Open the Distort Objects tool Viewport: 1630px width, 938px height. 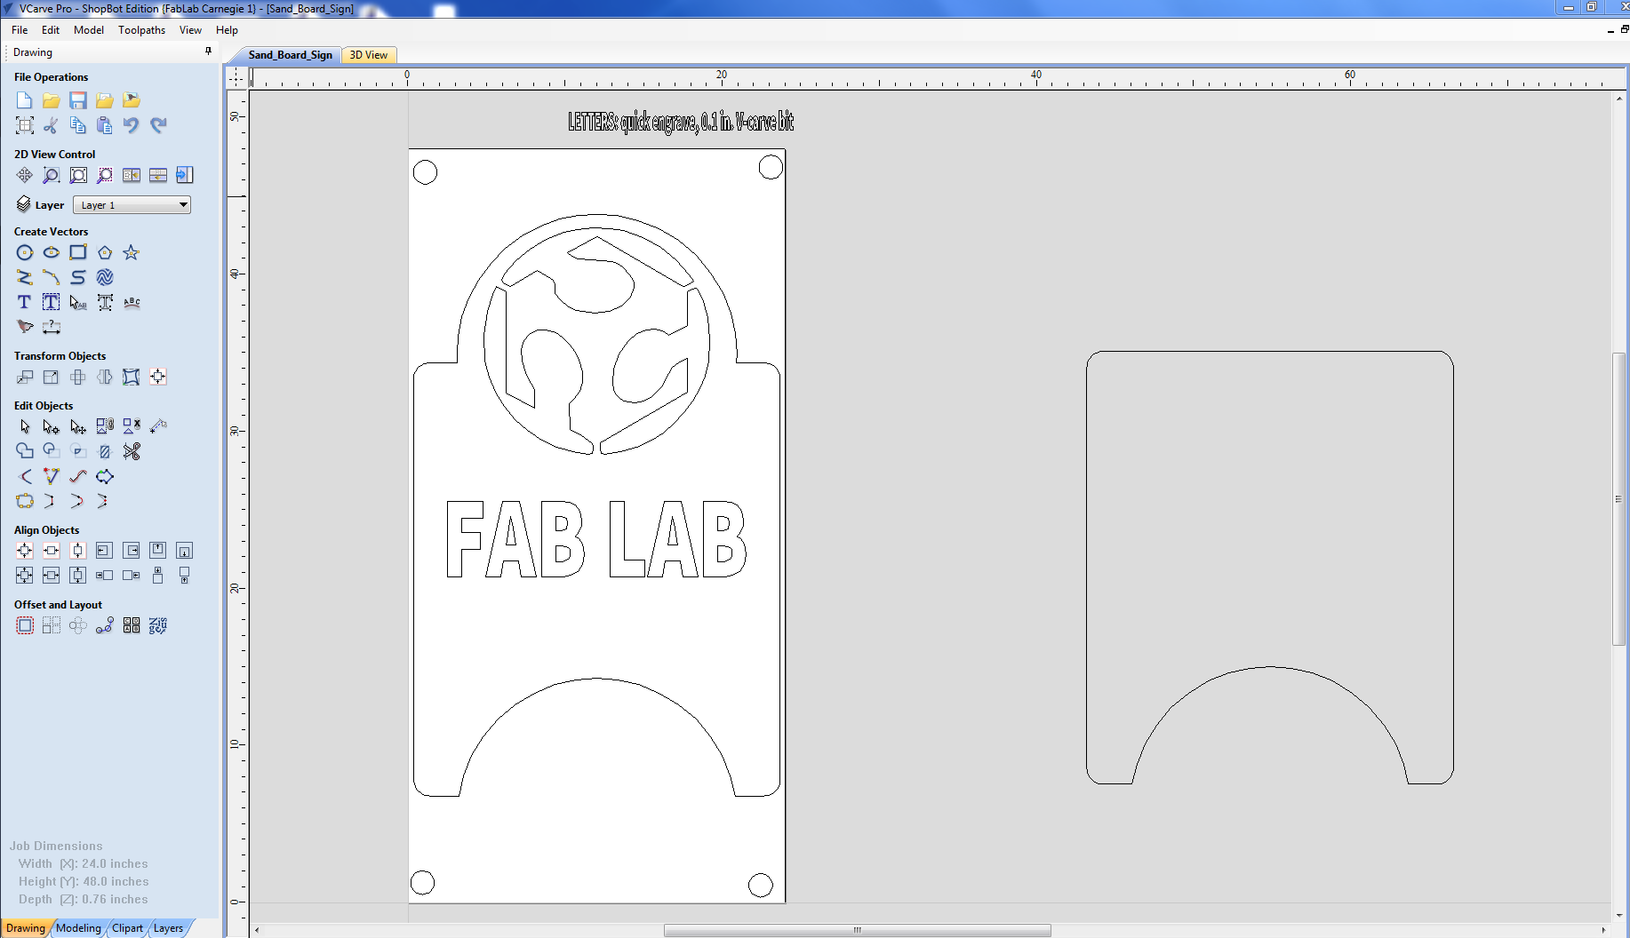pyautogui.click(x=132, y=377)
